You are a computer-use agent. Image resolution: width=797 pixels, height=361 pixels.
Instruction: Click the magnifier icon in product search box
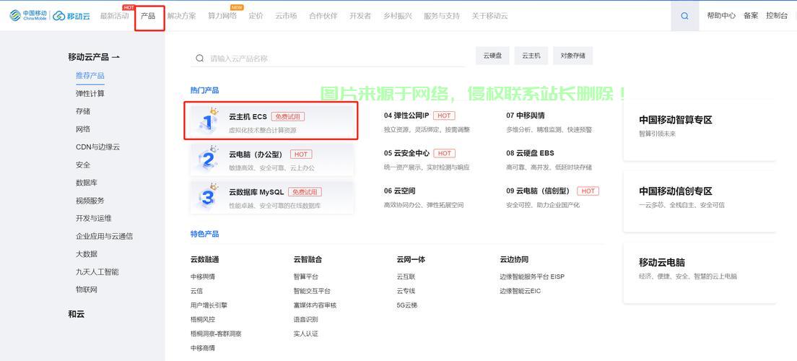(x=200, y=58)
